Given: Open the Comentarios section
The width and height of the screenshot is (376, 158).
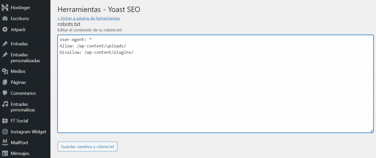Looking at the screenshot, I should [x=23, y=93].
